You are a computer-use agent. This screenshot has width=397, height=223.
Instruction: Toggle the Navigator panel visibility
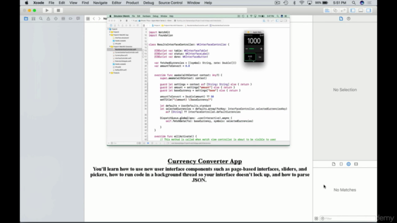(x=353, y=11)
